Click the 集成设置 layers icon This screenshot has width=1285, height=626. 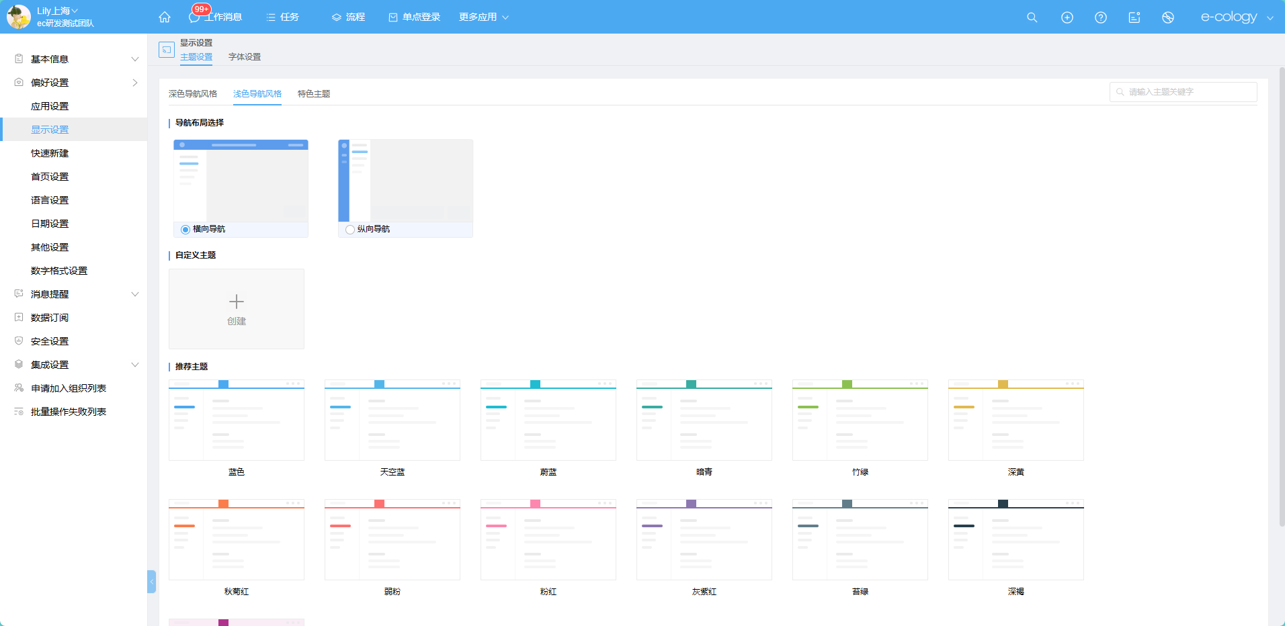(x=19, y=365)
